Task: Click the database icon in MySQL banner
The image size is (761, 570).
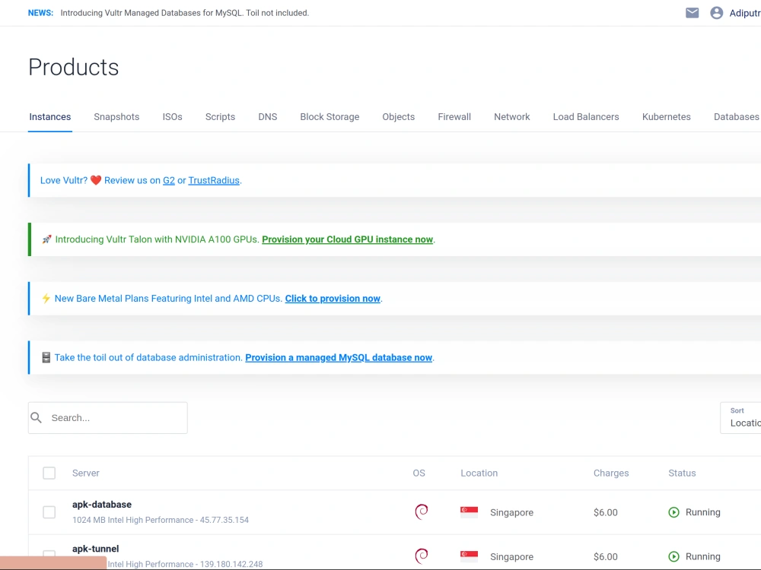Action: tap(46, 358)
